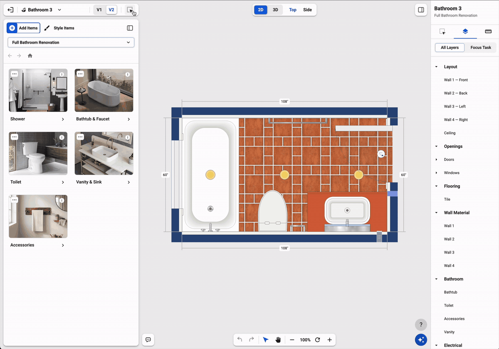Image resolution: width=499 pixels, height=349 pixels.
Task: Activate the area selection tool in top bar
Action: tap(130, 10)
